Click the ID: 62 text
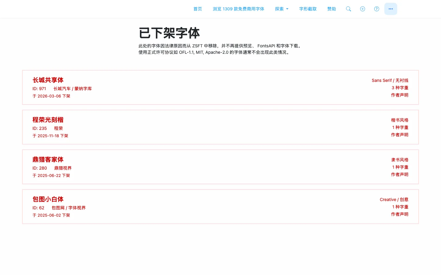Image resolution: width=441 pixels, height=275 pixels. 38,208
